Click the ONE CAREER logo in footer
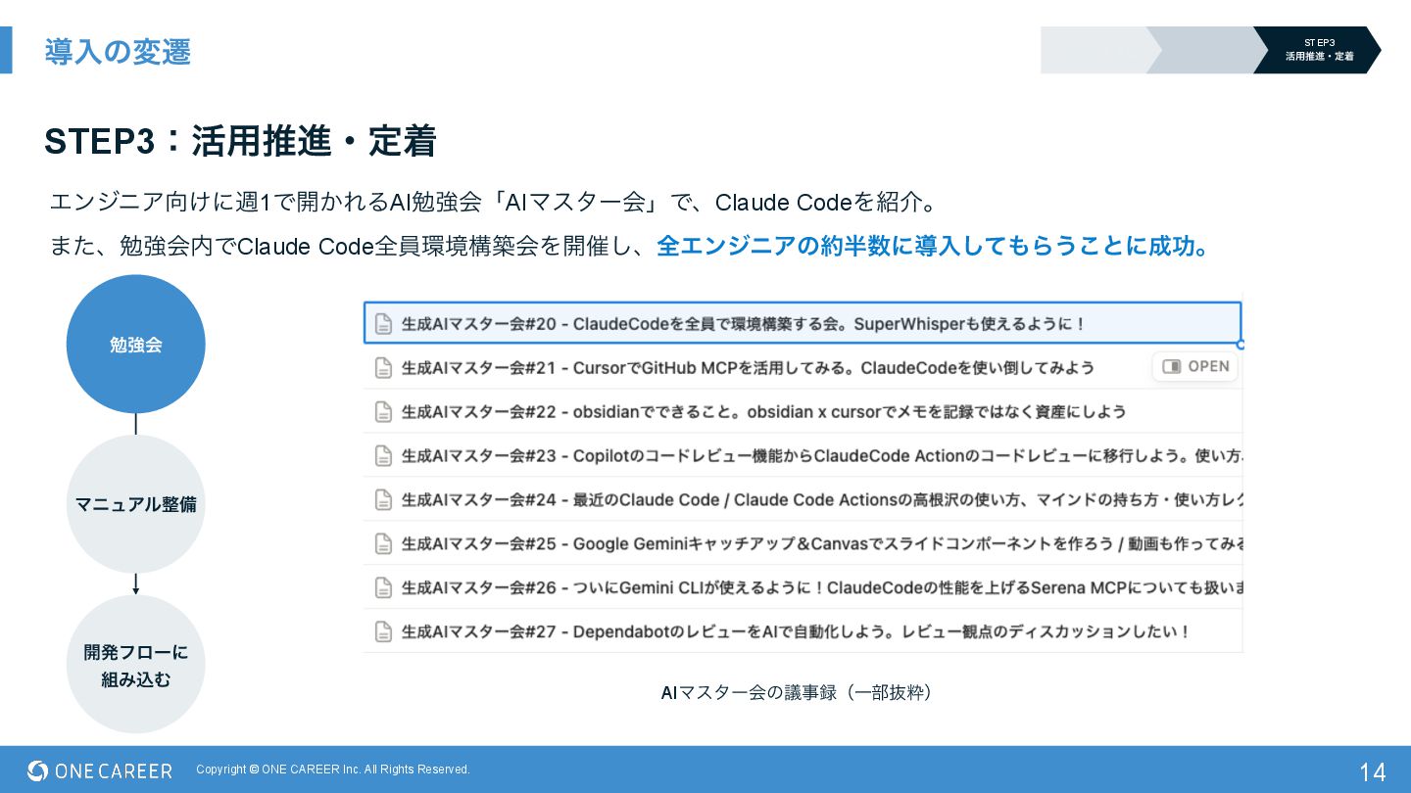This screenshot has width=1411, height=793. pyautogui.click(x=100, y=770)
